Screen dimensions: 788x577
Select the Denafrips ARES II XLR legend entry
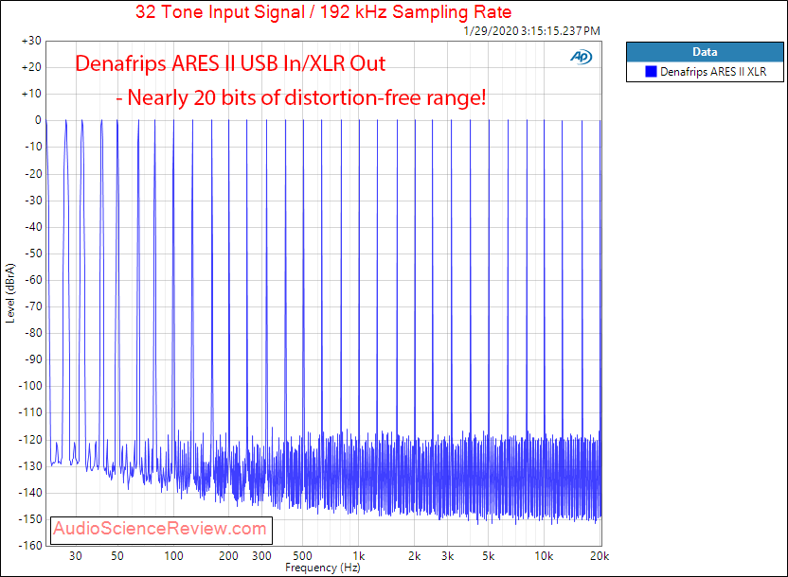(706, 72)
